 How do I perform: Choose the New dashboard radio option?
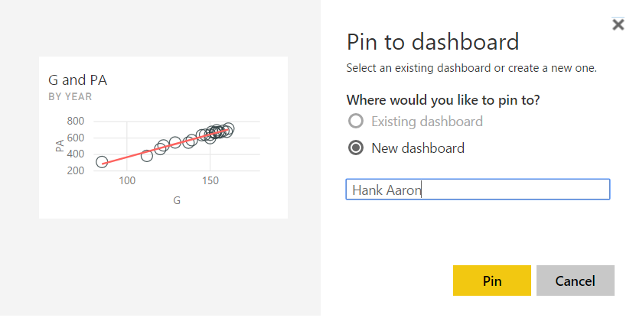click(x=355, y=148)
